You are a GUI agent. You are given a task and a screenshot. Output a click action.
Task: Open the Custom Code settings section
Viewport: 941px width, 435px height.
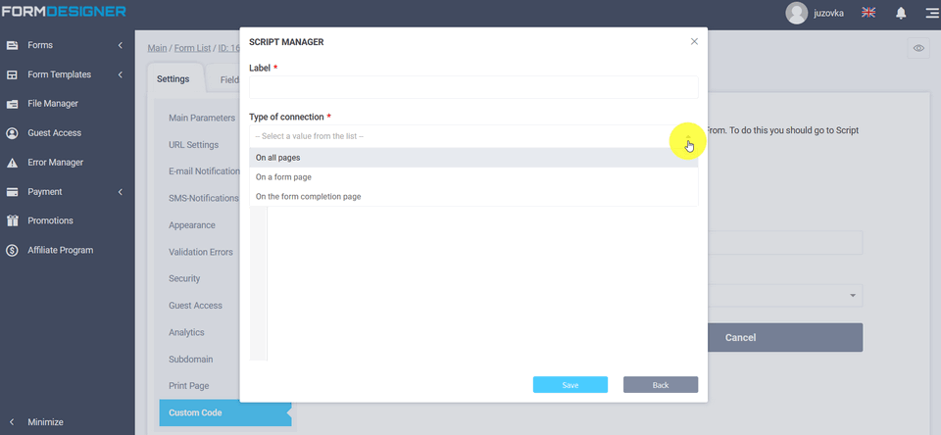click(195, 413)
